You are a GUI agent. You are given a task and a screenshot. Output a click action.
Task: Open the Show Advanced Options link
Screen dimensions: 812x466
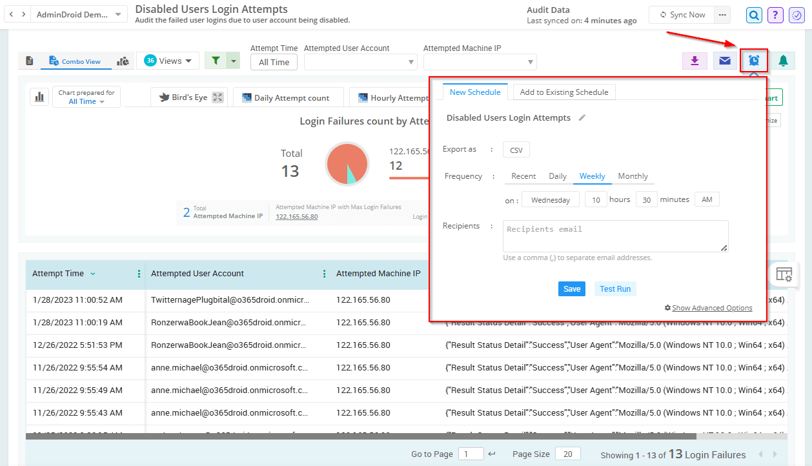pos(712,308)
